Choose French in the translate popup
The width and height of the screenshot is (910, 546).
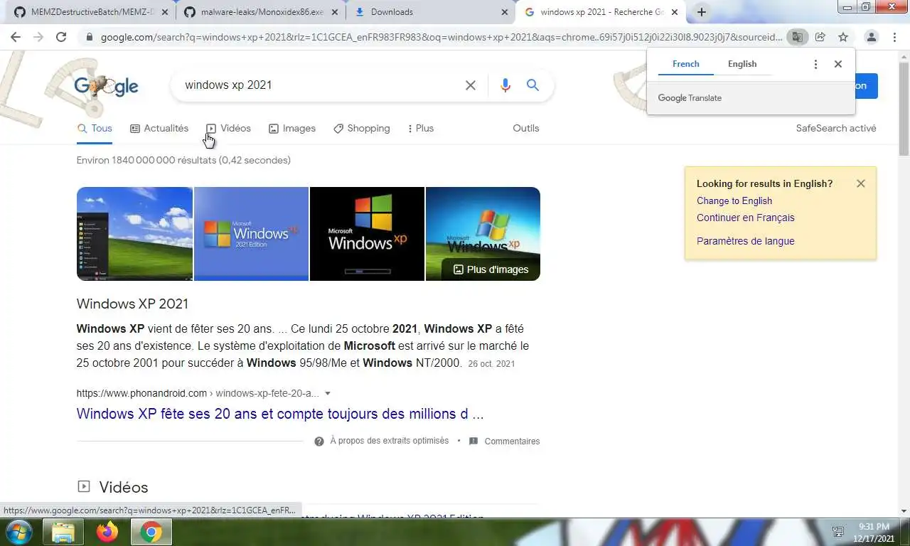coord(686,64)
